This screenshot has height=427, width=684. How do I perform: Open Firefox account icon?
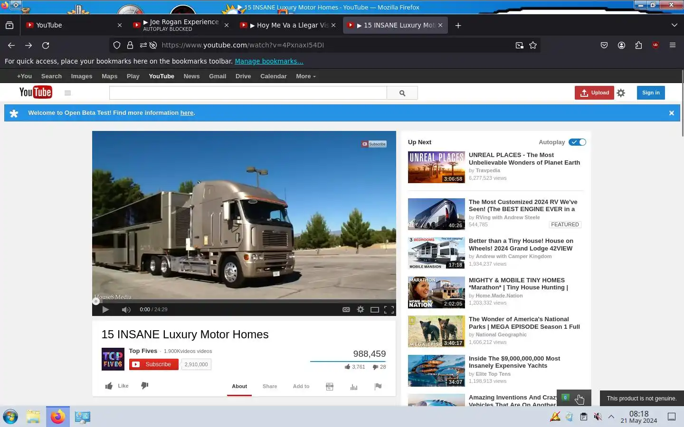621,45
